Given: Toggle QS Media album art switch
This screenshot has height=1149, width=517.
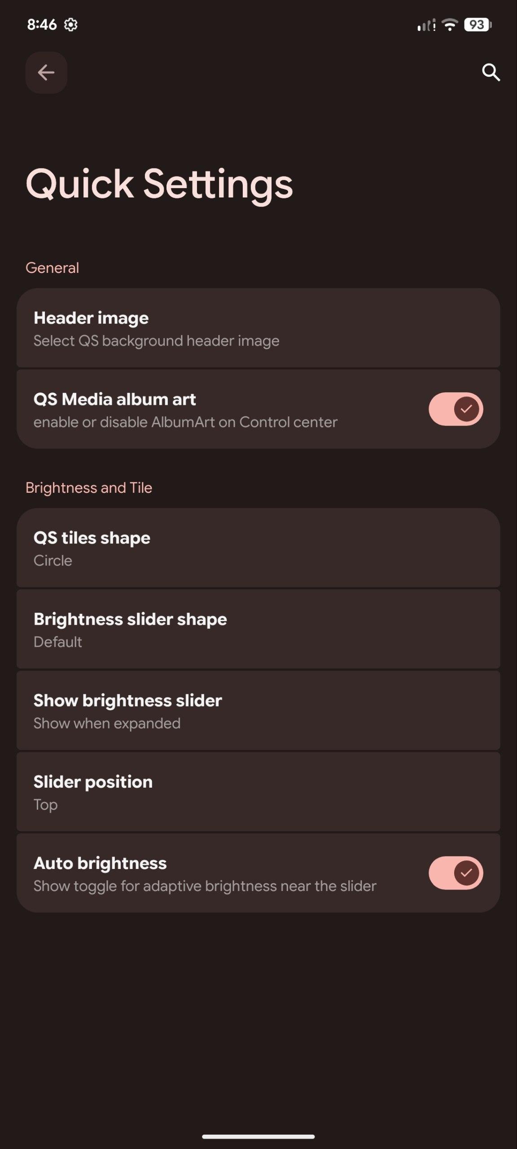Looking at the screenshot, I should pos(455,409).
